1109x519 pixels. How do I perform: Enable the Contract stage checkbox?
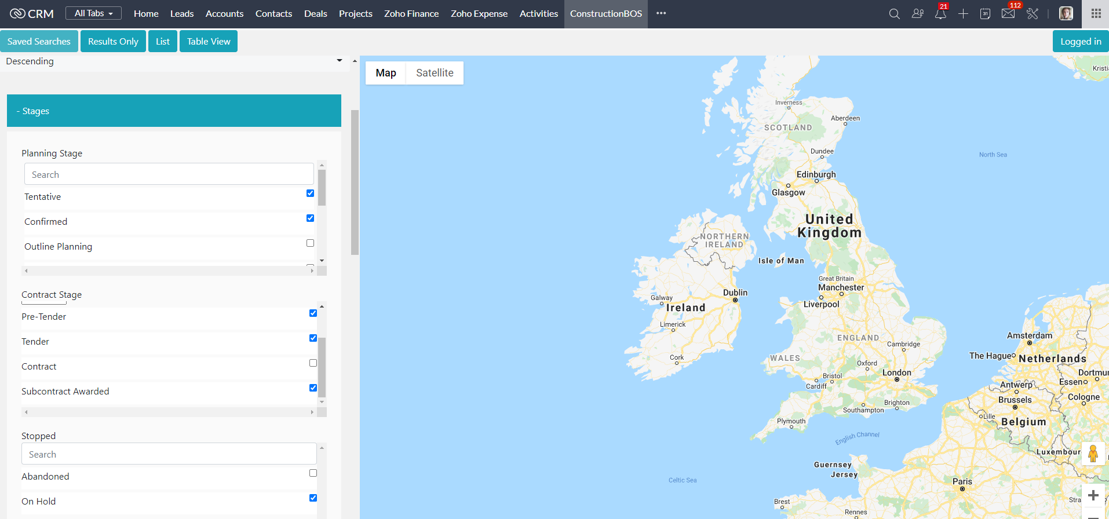coord(313,363)
